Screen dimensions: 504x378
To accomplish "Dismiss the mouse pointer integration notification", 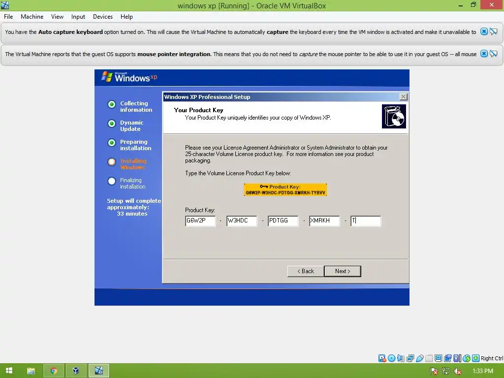I will tap(484, 54).
